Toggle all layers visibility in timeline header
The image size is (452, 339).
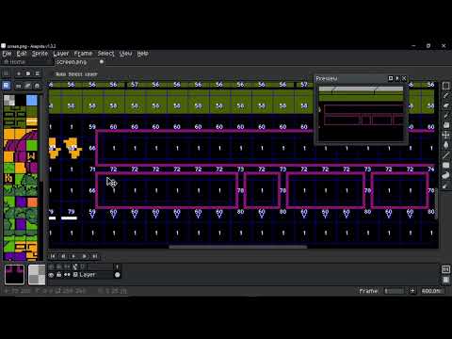(x=52, y=266)
